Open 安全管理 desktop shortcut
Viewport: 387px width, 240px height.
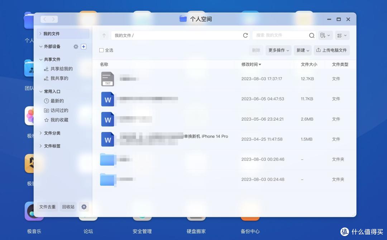(142, 231)
